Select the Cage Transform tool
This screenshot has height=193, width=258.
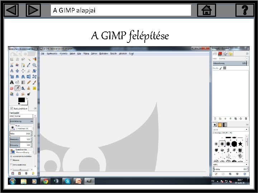(x=34, y=76)
